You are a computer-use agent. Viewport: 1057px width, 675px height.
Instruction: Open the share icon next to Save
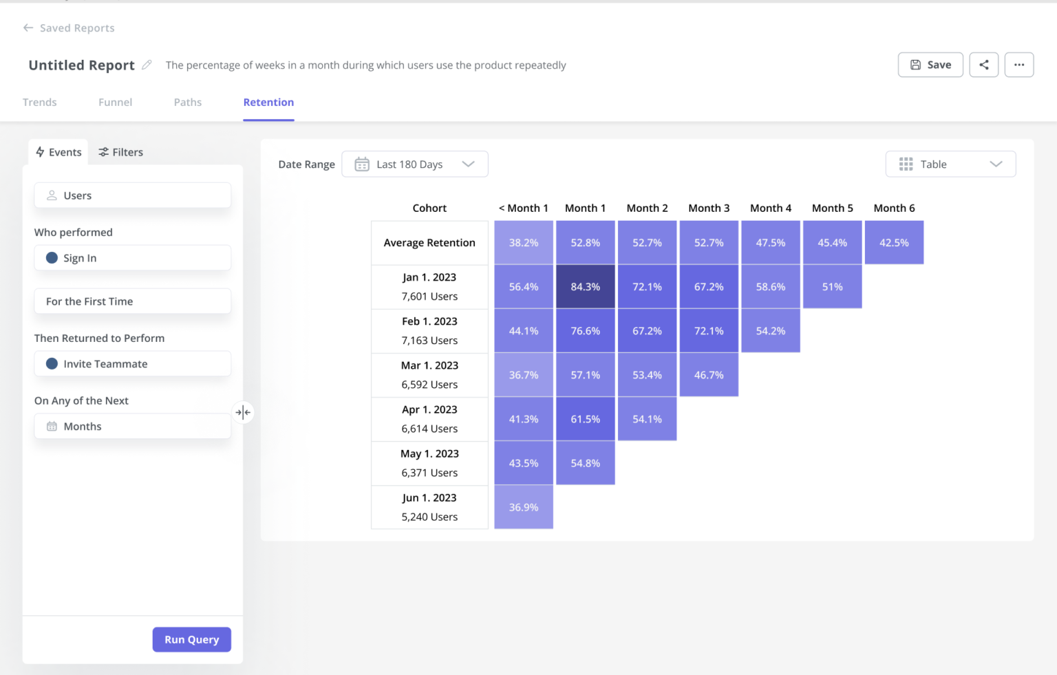pos(983,65)
